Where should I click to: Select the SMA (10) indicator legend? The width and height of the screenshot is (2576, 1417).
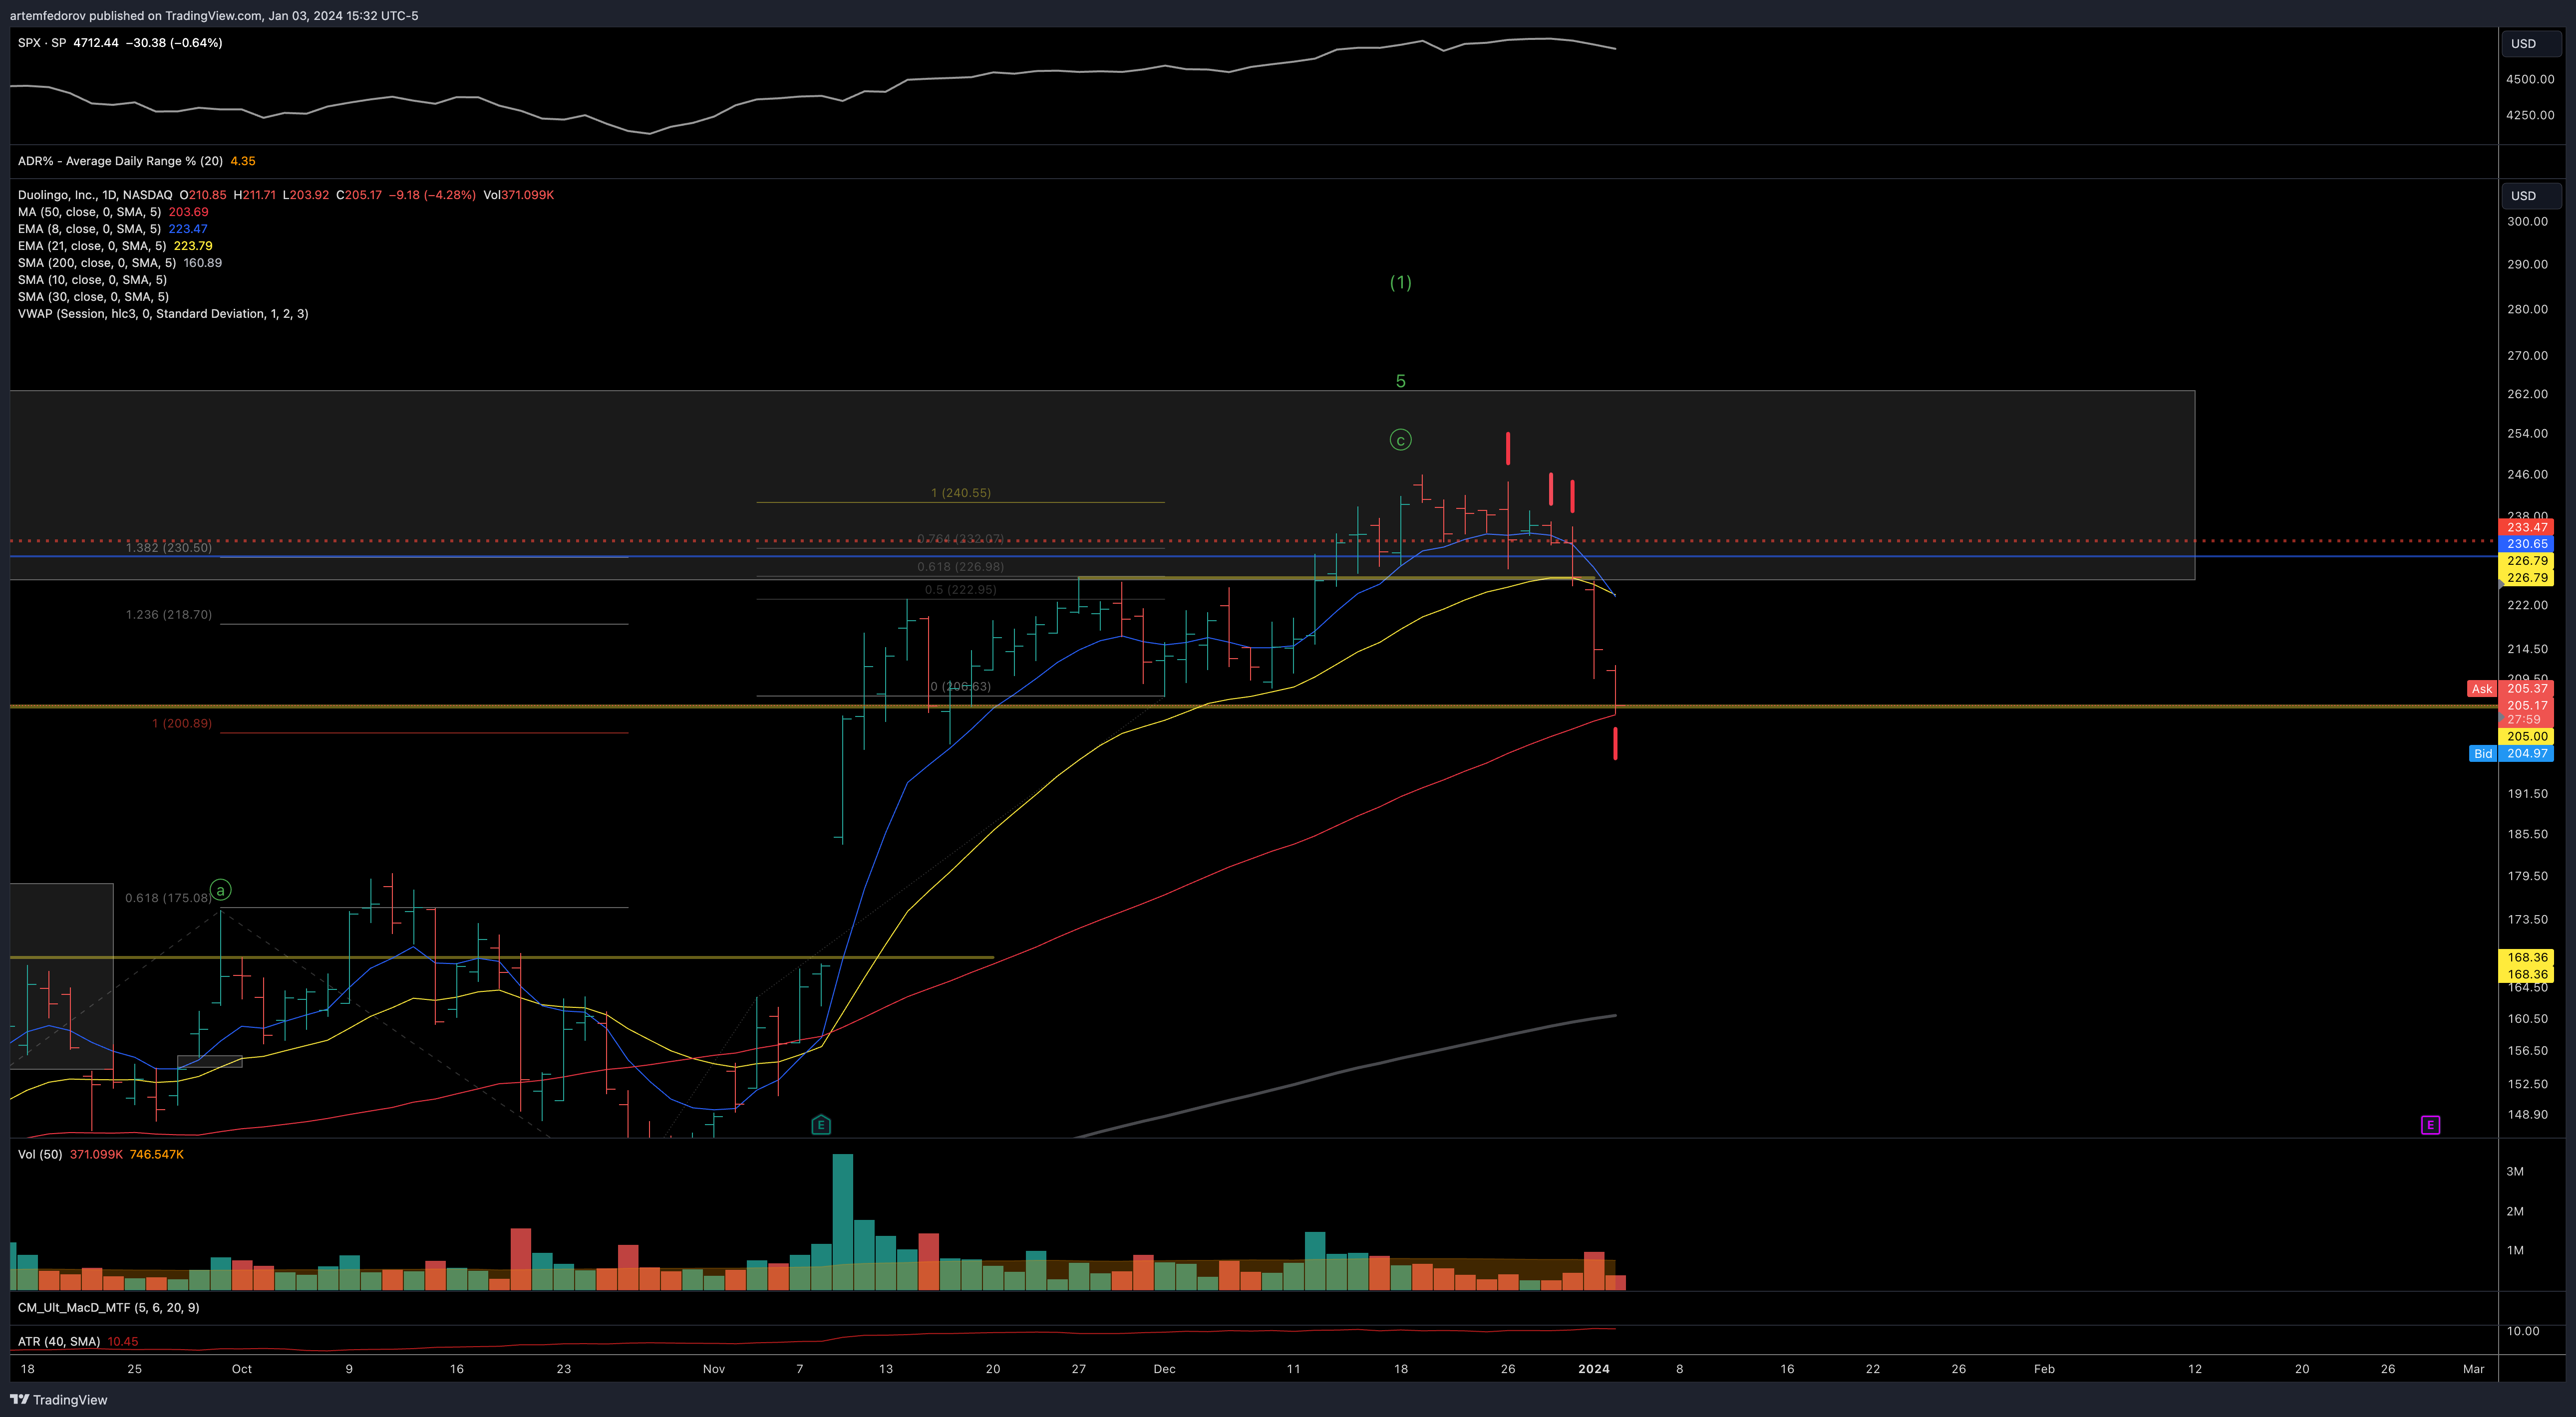click(92, 280)
